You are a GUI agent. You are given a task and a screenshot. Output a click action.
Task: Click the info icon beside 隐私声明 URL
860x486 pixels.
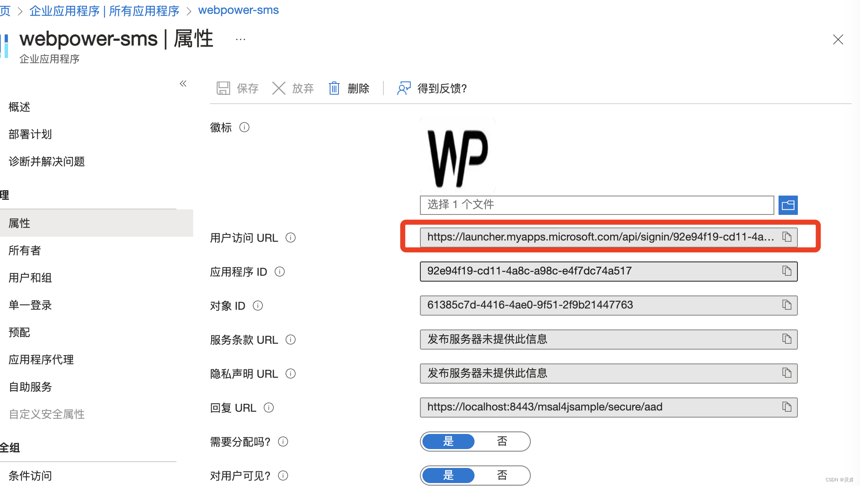(291, 374)
